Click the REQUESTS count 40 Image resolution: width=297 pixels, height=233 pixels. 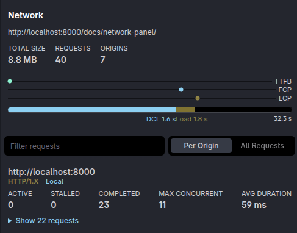tap(61, 60)
